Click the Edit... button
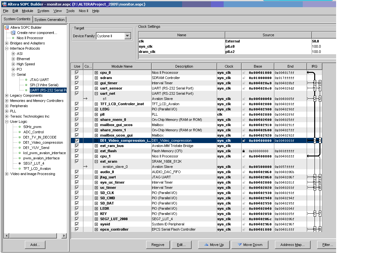 (x=181, y=245)
